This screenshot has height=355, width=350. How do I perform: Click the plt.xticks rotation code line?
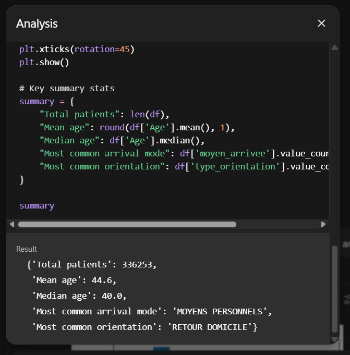tap(77, 50)
